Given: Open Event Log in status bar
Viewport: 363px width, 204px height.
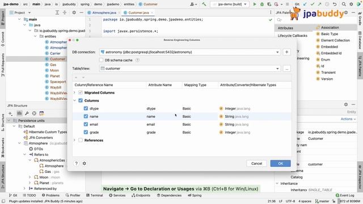Looking at the screenshot, I should point(345,195).
